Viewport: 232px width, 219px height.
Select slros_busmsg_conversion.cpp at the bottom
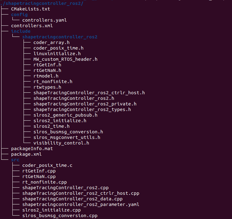tap(60, 216)
